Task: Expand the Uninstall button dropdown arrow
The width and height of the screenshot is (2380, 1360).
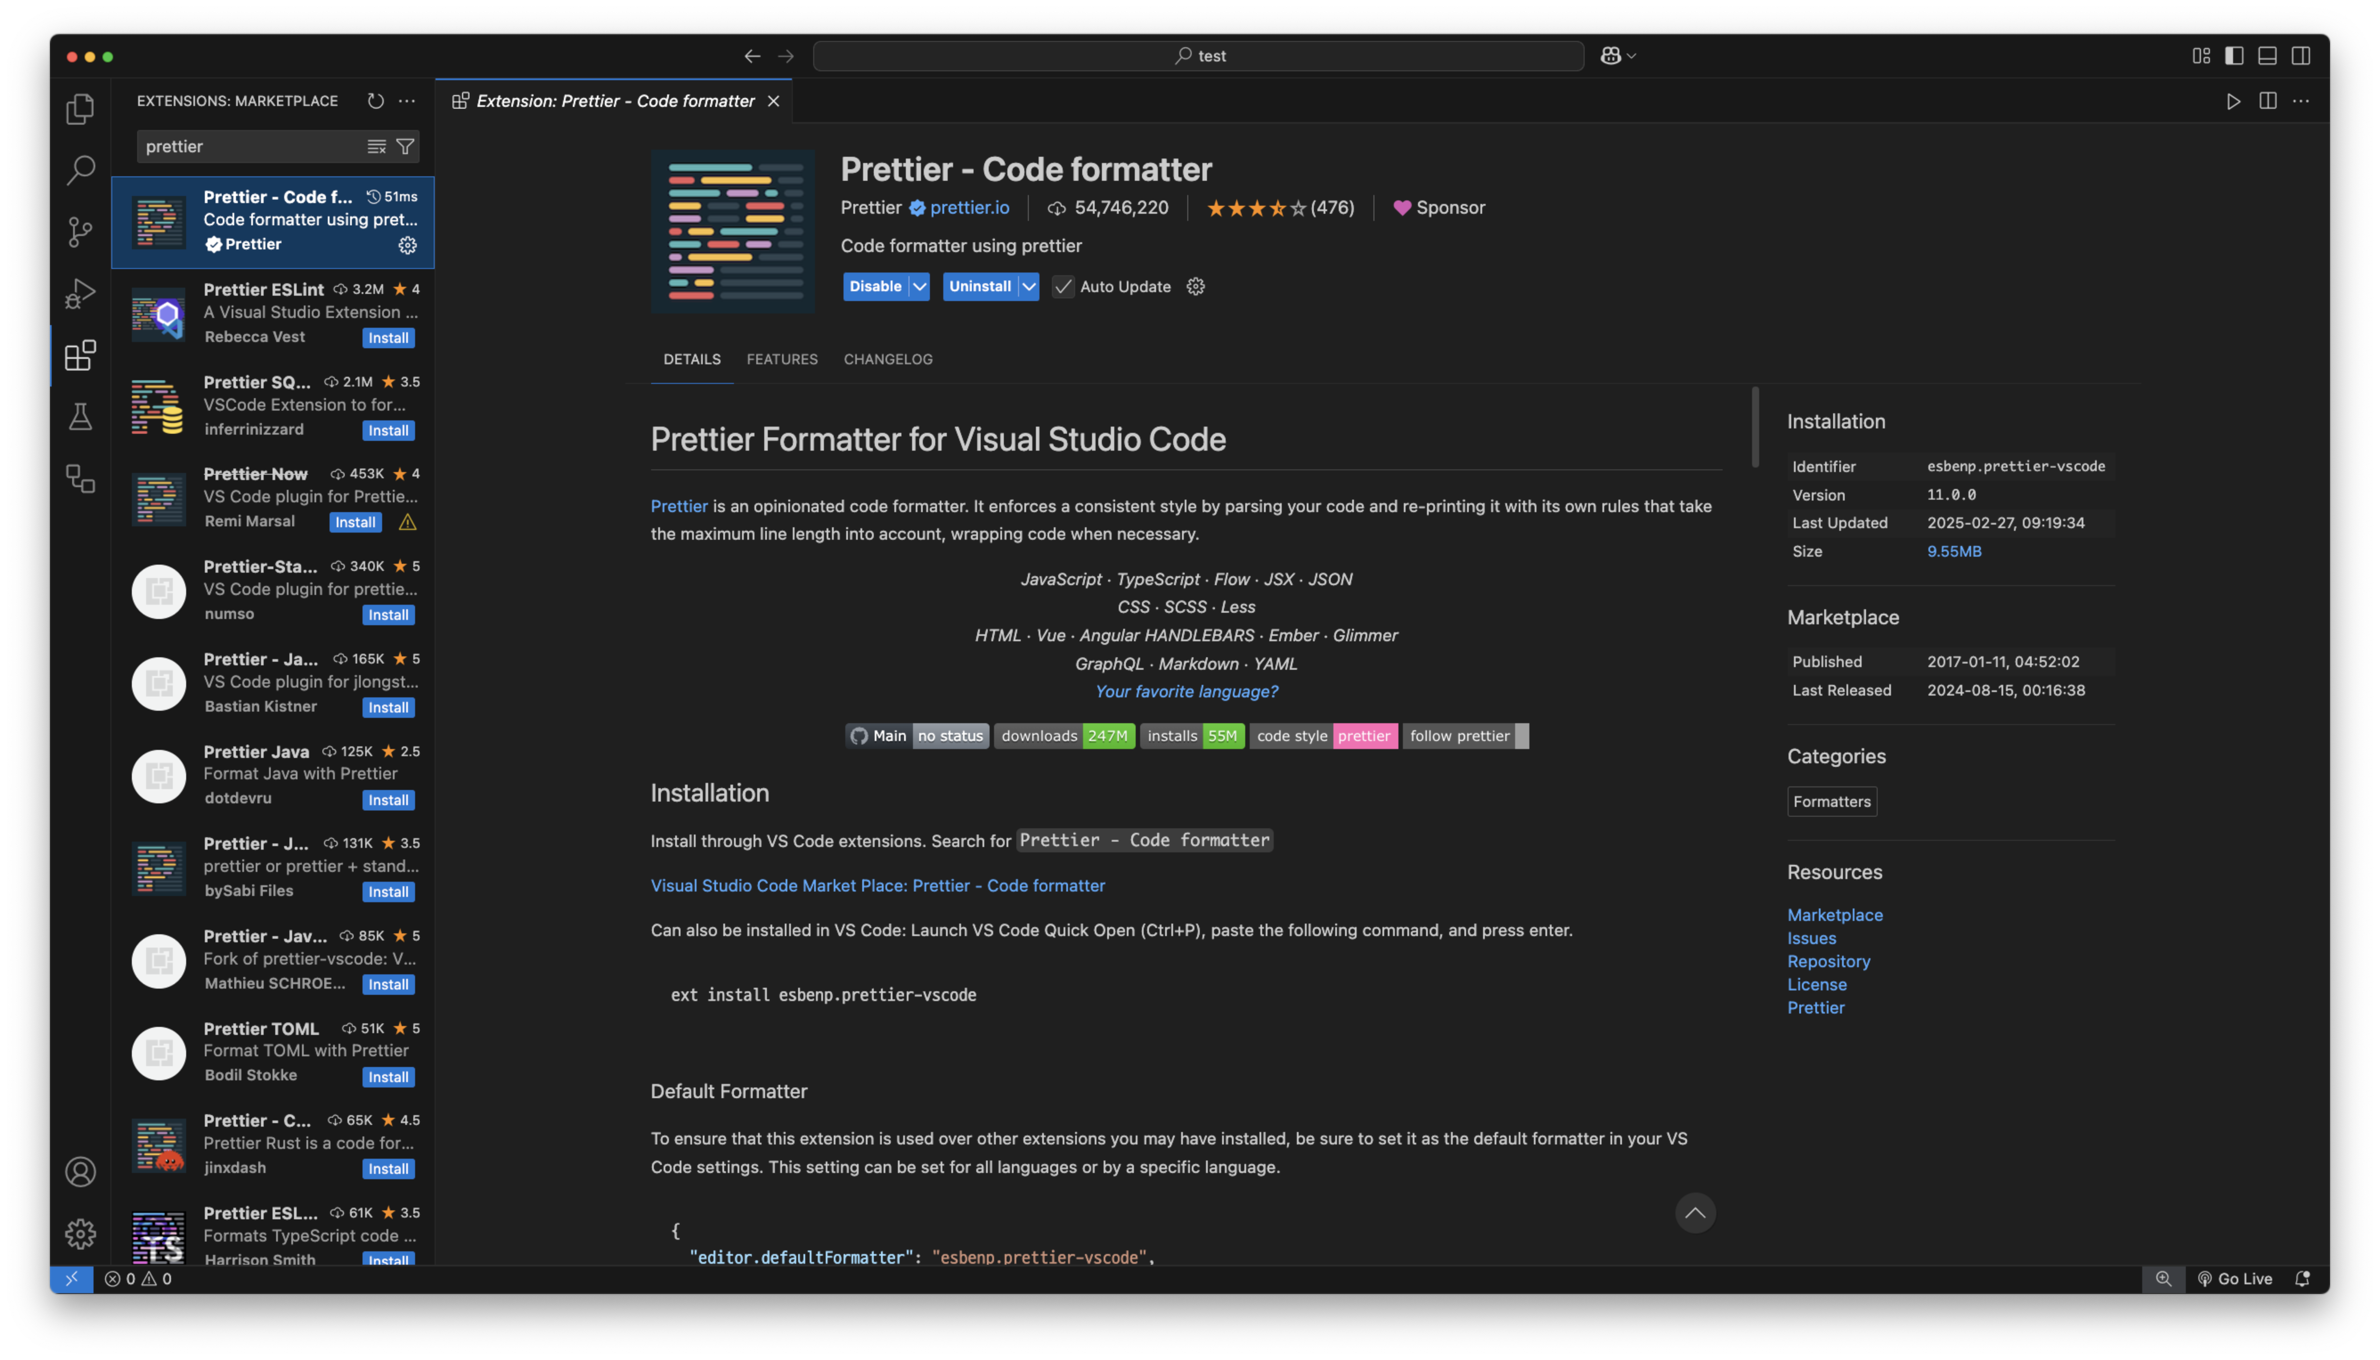Action: pos(1028,287)
